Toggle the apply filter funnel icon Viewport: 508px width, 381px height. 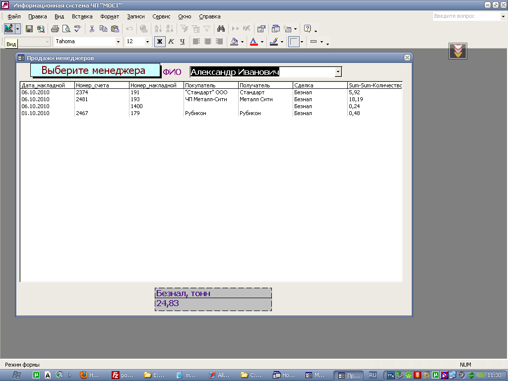[x=207, y=29]
